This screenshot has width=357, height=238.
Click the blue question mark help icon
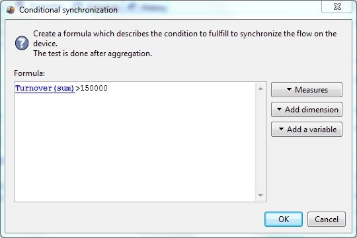coord(22,43)
